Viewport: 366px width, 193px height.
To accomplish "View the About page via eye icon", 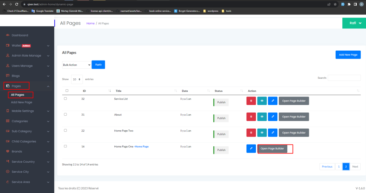I will 262,117.
